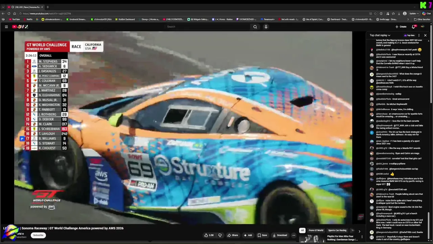Viewport: 433px width, 244px height.
Task: Open chat options three-dot menu
Action: point(419,35)
